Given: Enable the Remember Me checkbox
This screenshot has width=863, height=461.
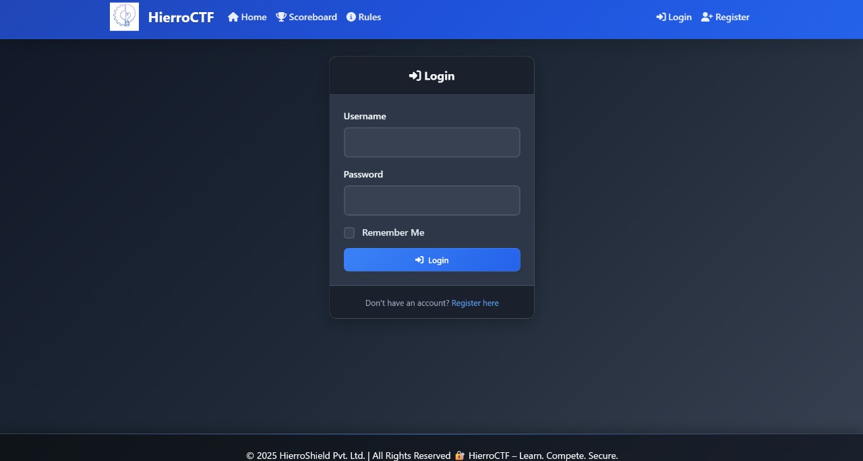Looking at the screenshot, I should pyautogui.click(x=349, y=233).
